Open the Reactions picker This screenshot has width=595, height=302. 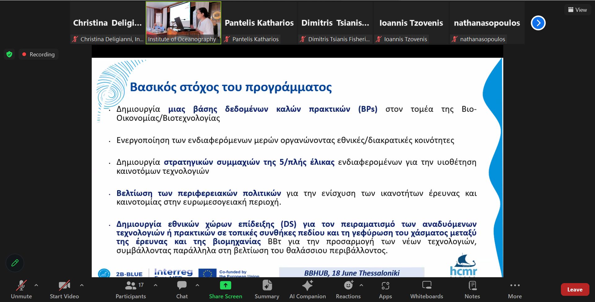coord(348,289)
